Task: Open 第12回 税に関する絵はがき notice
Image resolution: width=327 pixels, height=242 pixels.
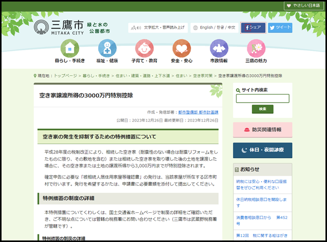Action: [262, 235]
